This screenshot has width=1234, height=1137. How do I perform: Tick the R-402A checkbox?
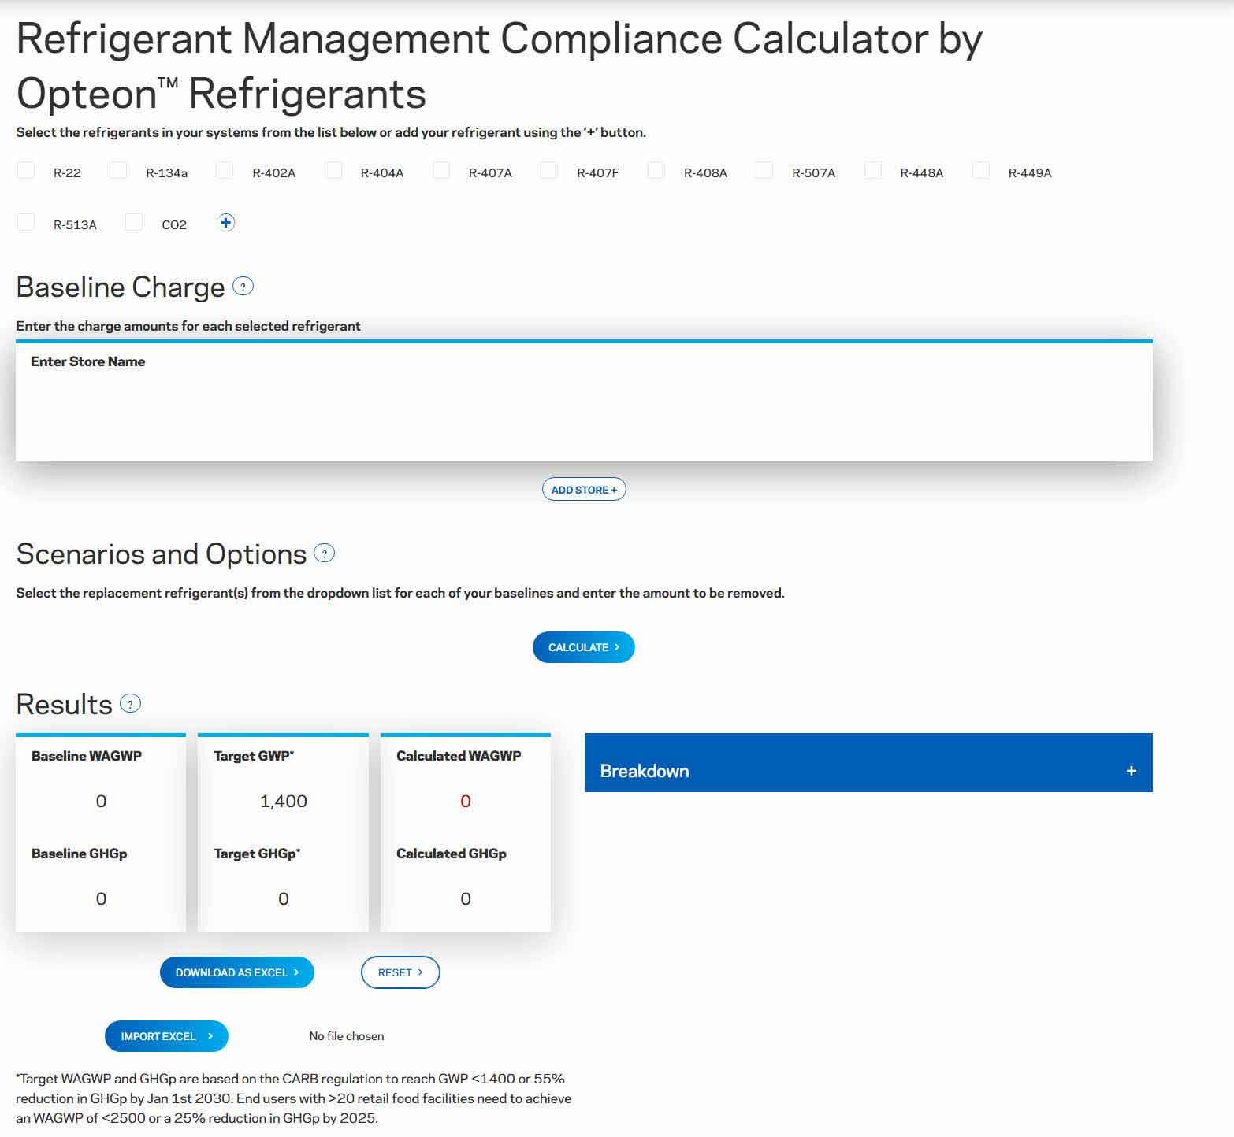click(225, 170)
